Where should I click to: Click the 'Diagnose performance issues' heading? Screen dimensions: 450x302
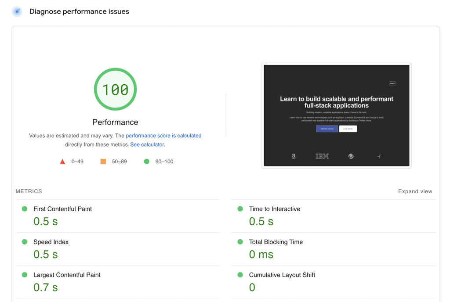click(79, 12)
